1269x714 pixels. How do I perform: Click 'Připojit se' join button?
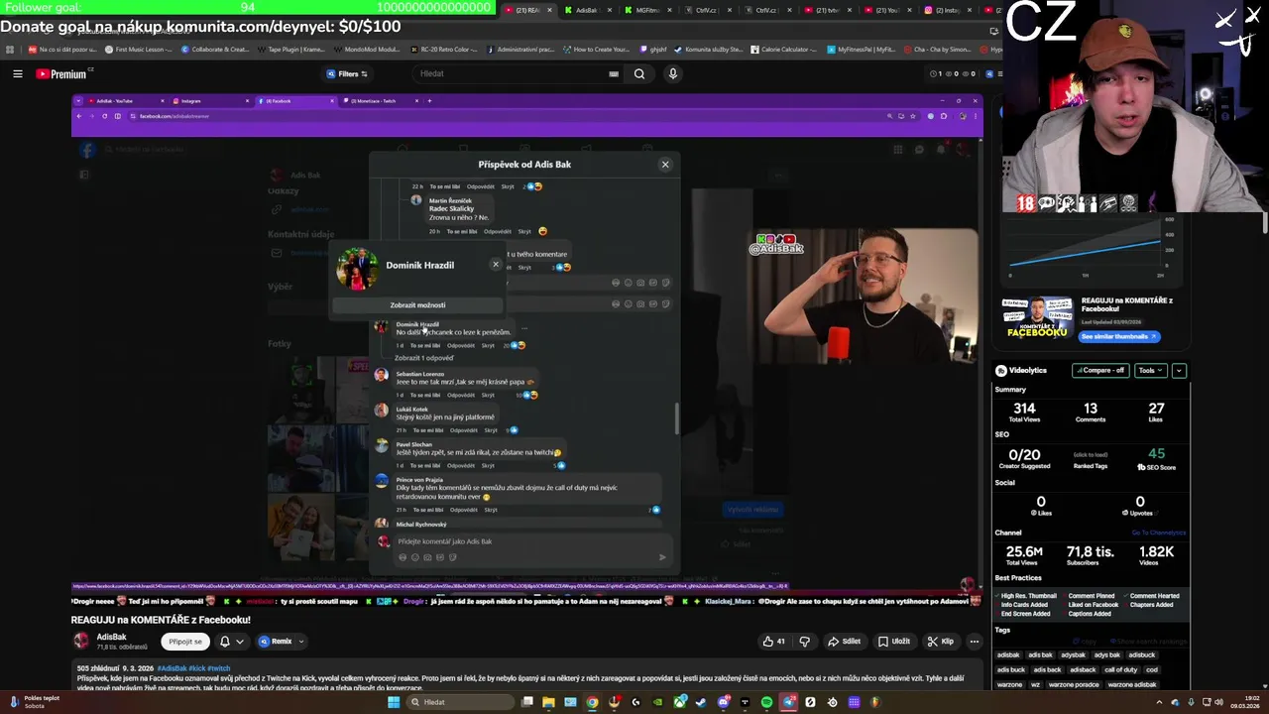click(185, 642)
